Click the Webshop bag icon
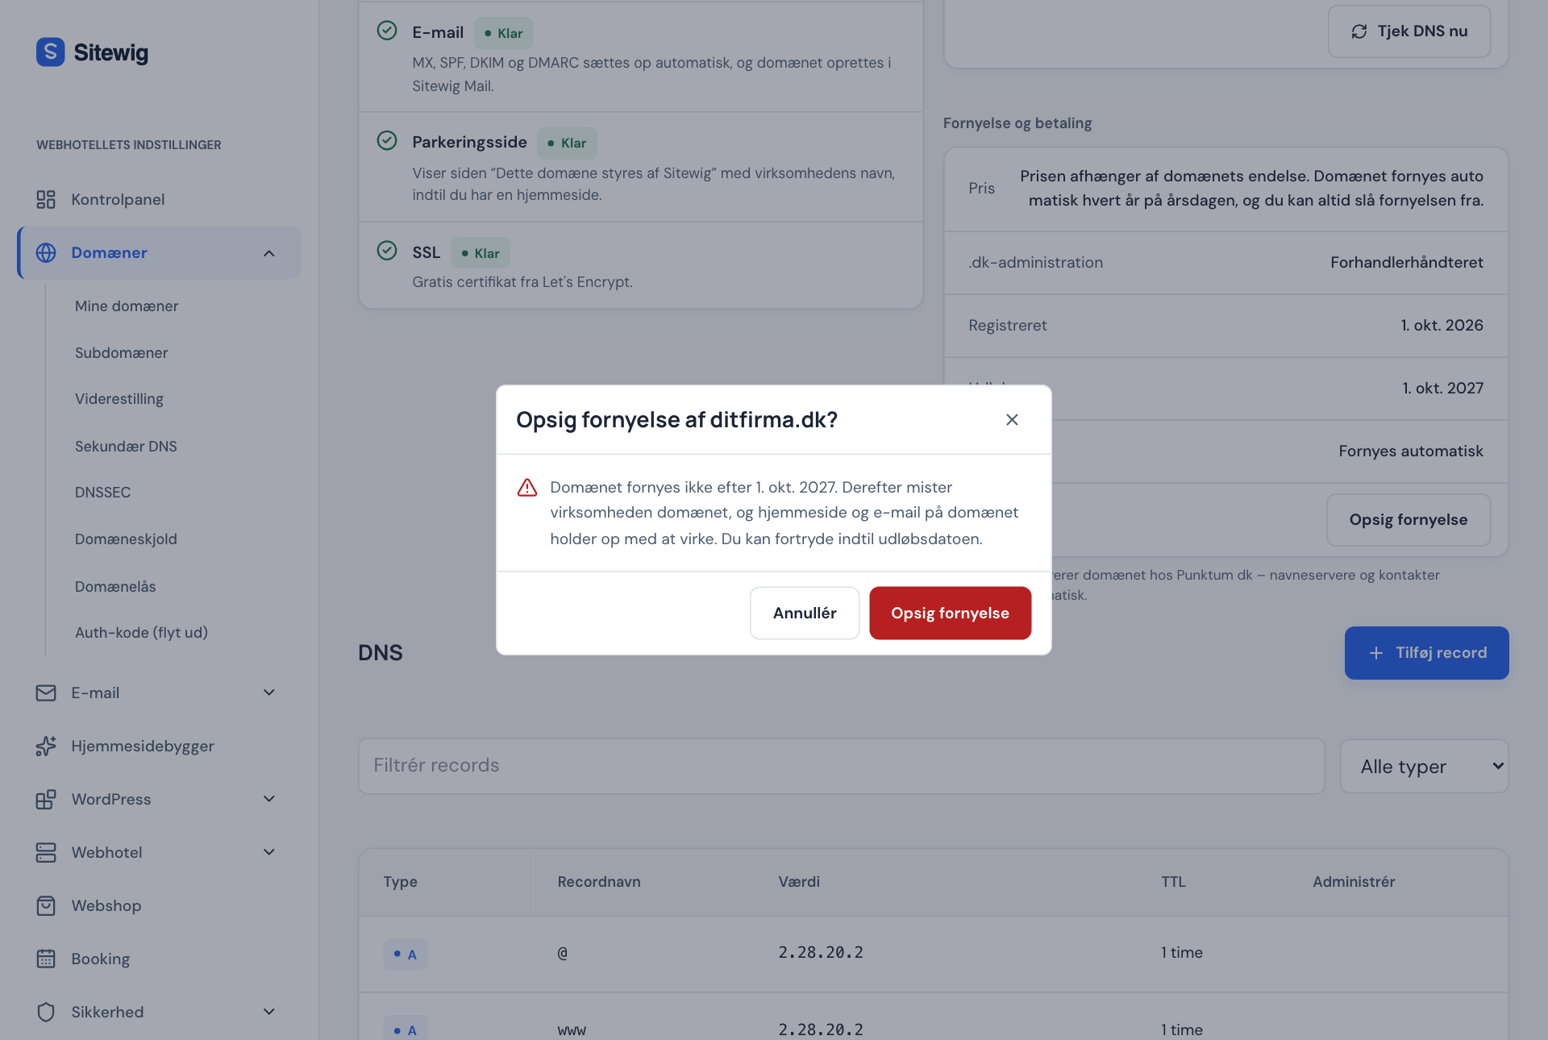Image resolution: width=1548 pixels, height=1040 pixels. coord(46,905)
